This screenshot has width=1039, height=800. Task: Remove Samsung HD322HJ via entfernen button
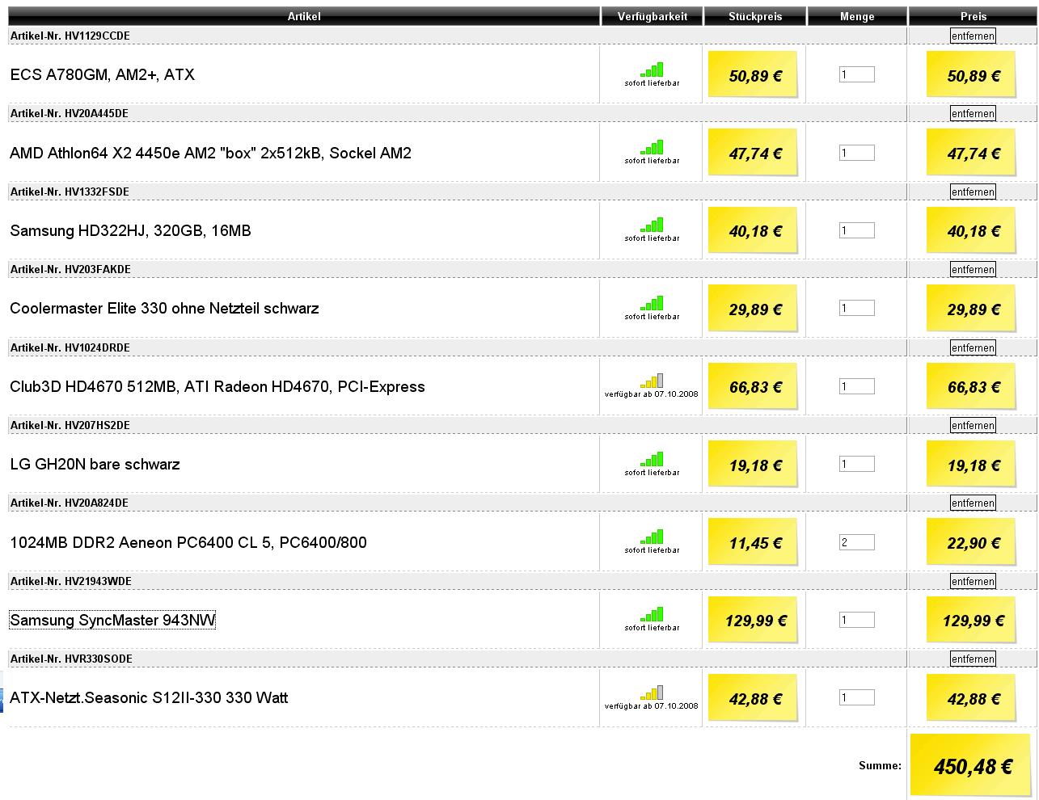(973, 192)
